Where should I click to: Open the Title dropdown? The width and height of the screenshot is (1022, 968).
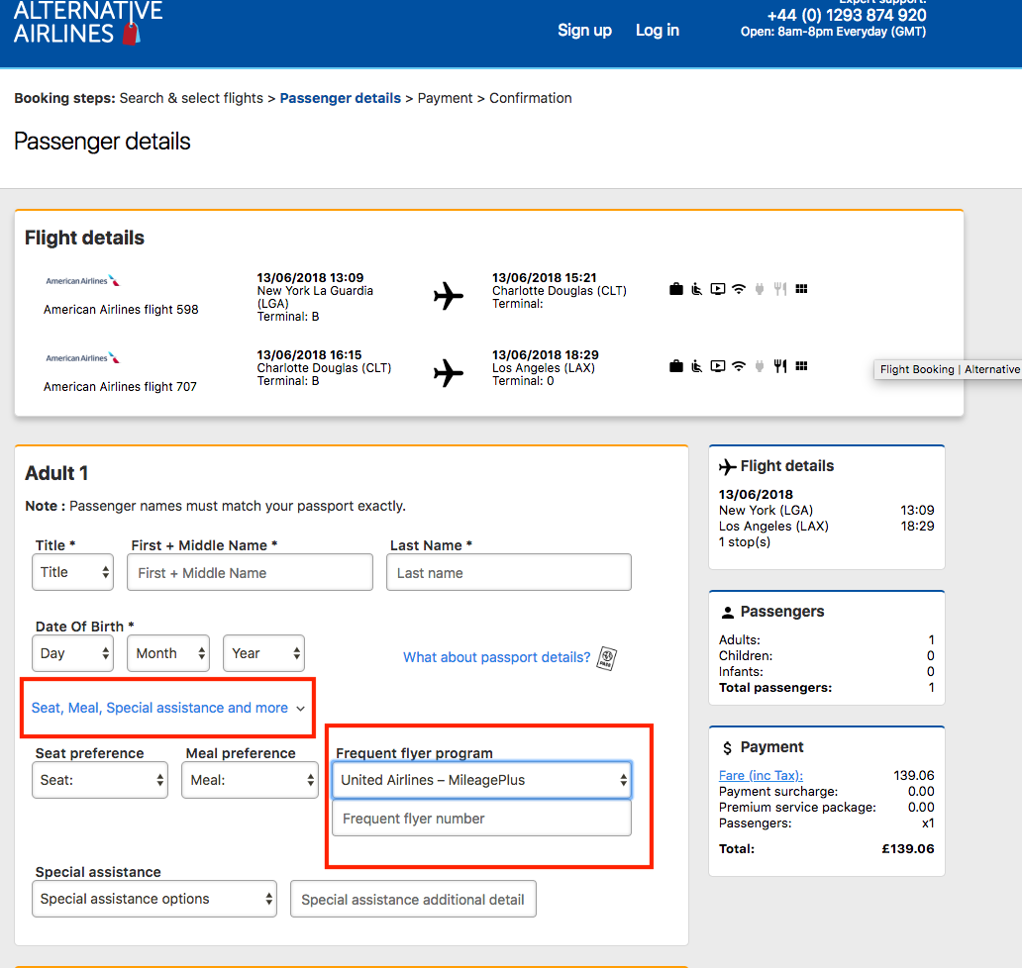pyautogui.click(x=72, y=572)
